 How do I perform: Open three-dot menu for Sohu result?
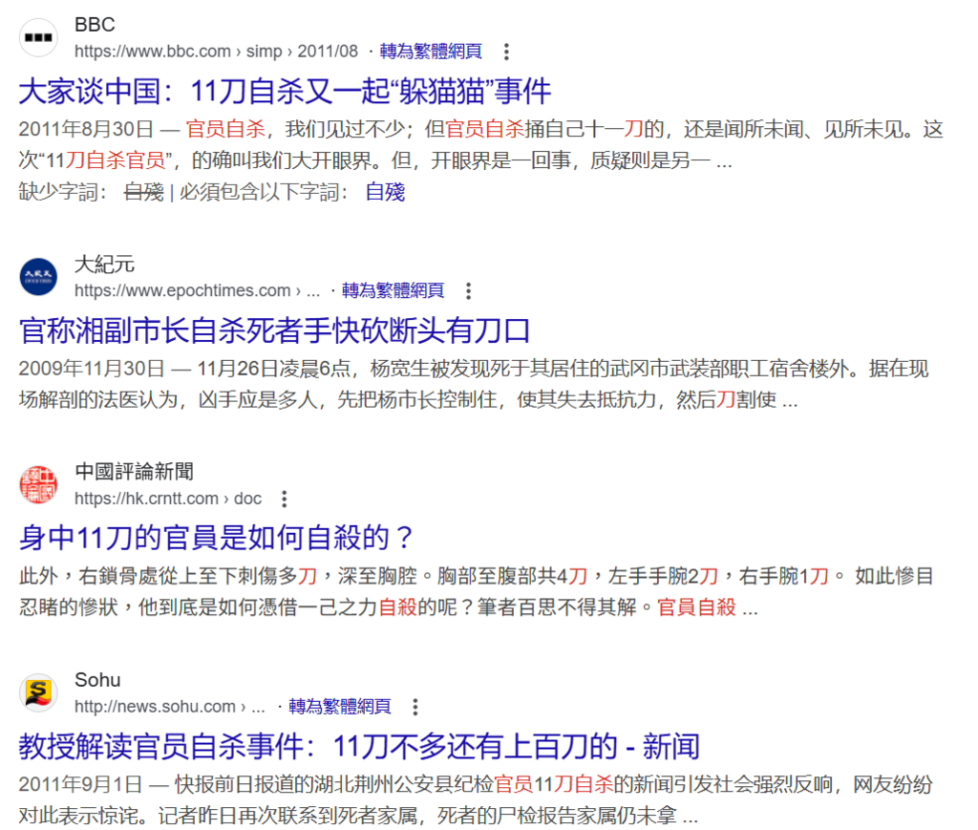pos(415,707)
